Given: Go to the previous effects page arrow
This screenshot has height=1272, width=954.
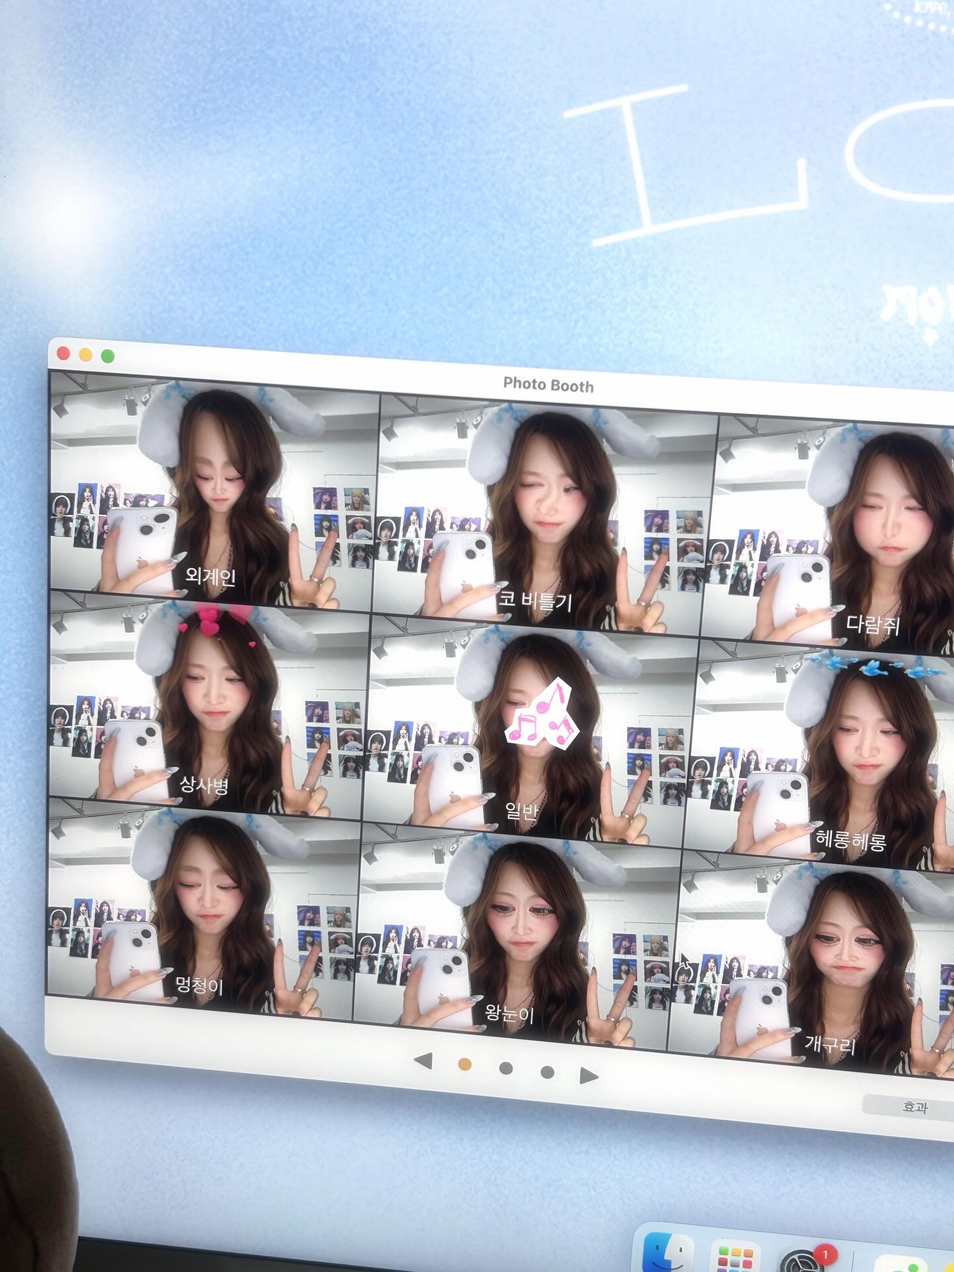Looking at the screenshot, I should point(423,1061).
